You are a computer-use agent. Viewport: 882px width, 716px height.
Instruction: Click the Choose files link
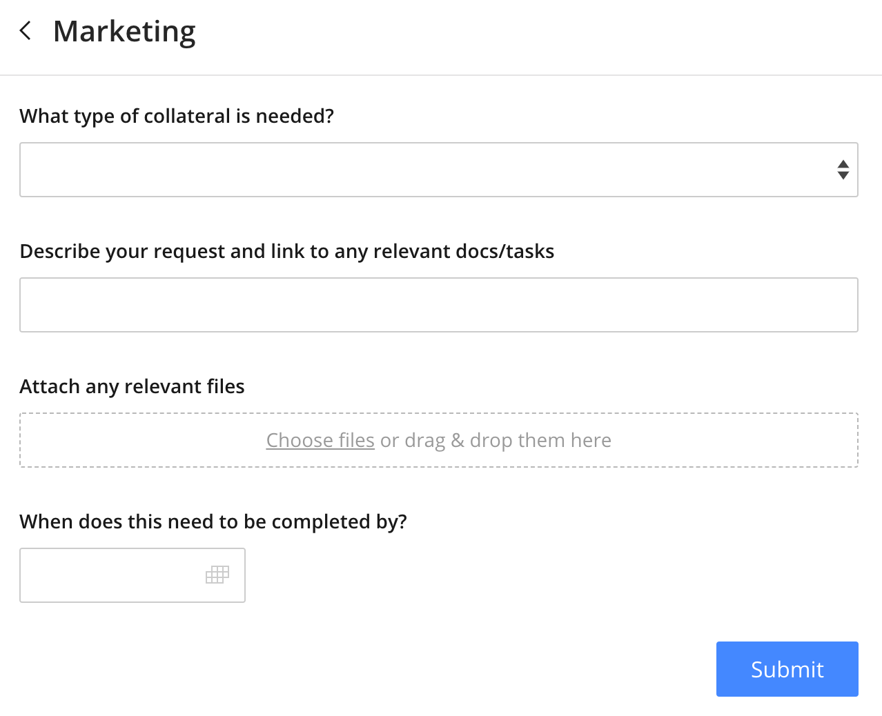320,439
